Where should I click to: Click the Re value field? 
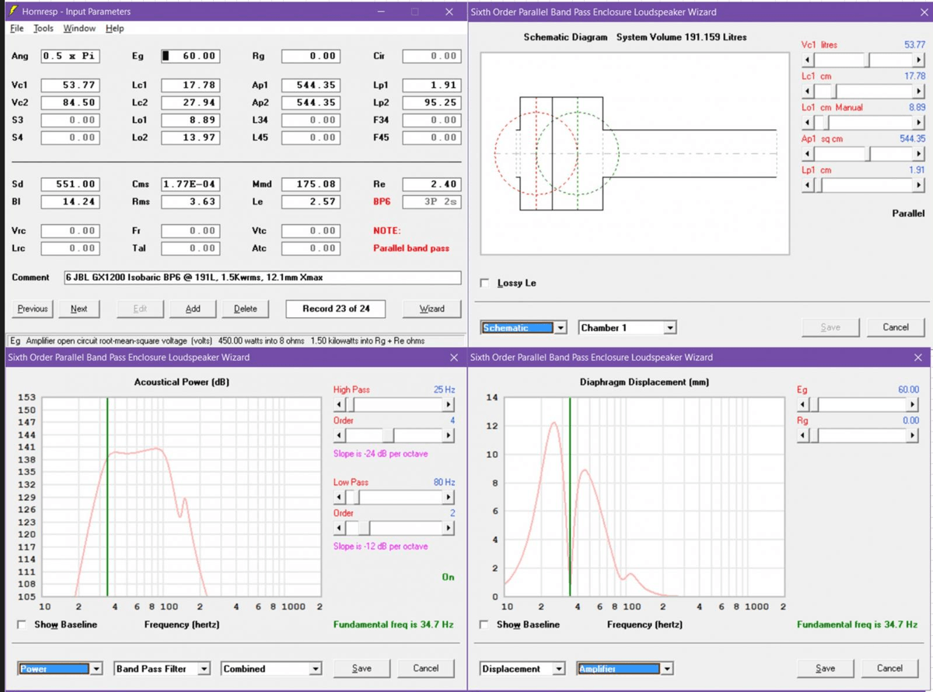[x=431, y=184]
